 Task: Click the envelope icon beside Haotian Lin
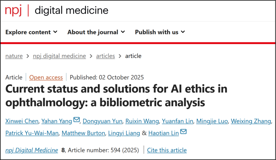point(183,132)
